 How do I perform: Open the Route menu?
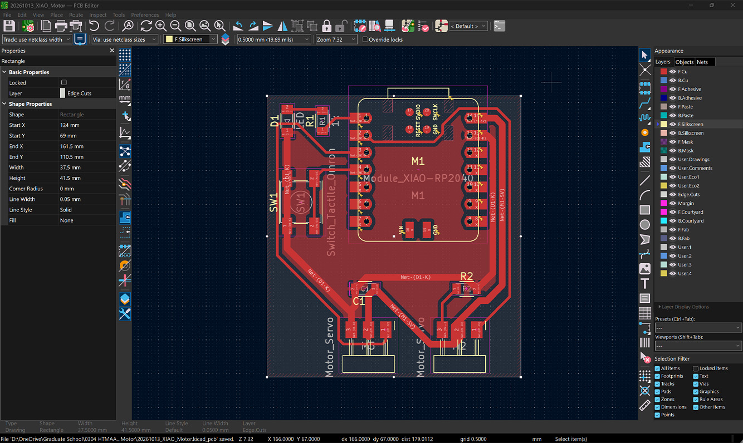76,15
